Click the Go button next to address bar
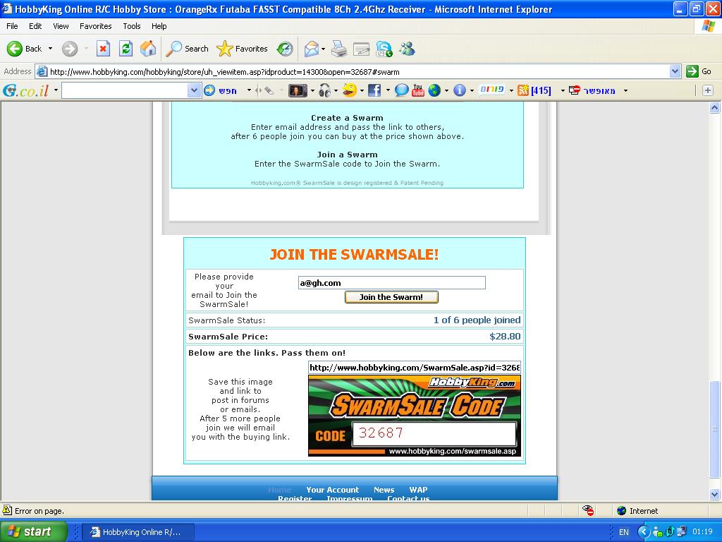 (x=699, y=71)
